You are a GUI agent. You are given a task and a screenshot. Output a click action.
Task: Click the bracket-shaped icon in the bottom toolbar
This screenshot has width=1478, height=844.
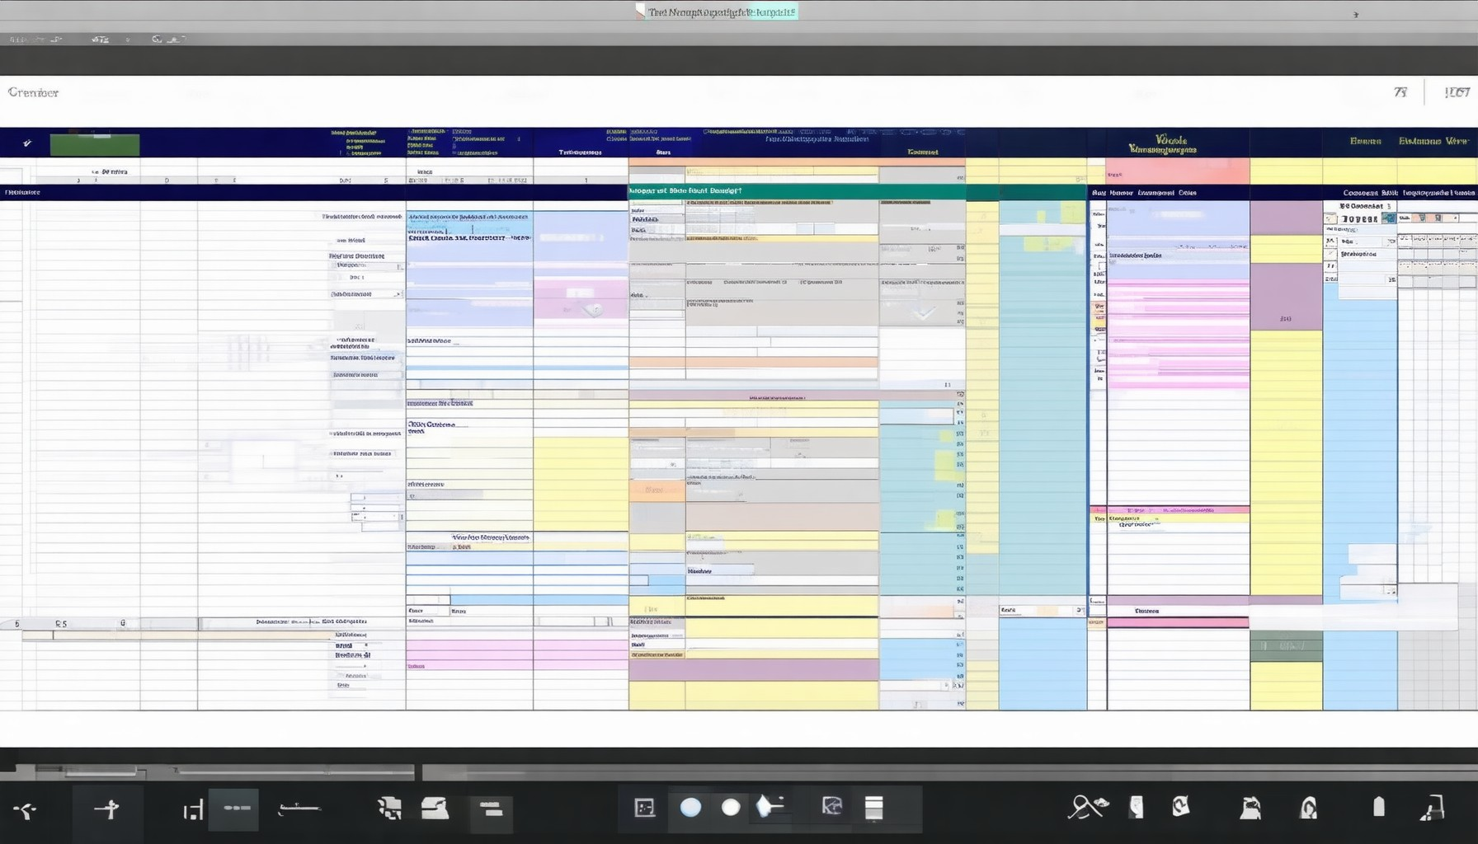(192, 811)
